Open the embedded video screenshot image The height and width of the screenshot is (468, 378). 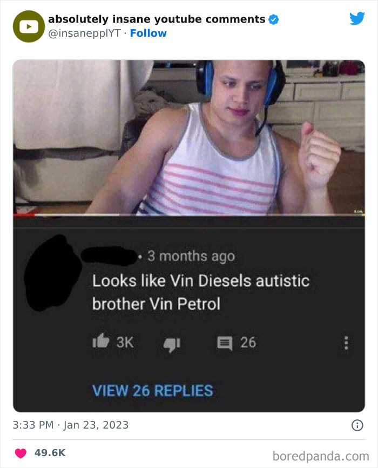(189, 137)
